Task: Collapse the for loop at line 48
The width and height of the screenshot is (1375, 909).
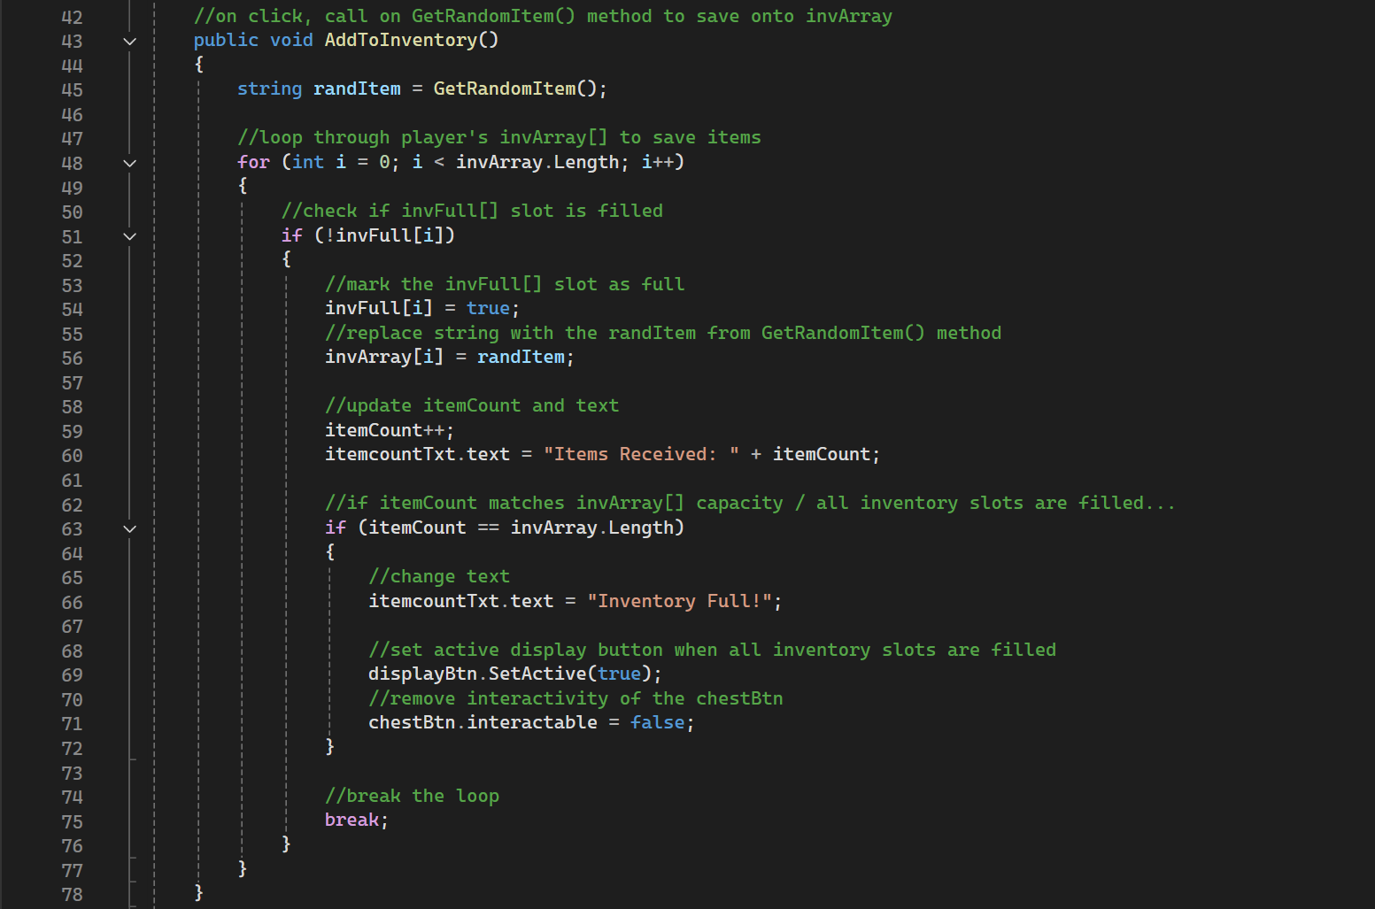Action: (129, 164)
